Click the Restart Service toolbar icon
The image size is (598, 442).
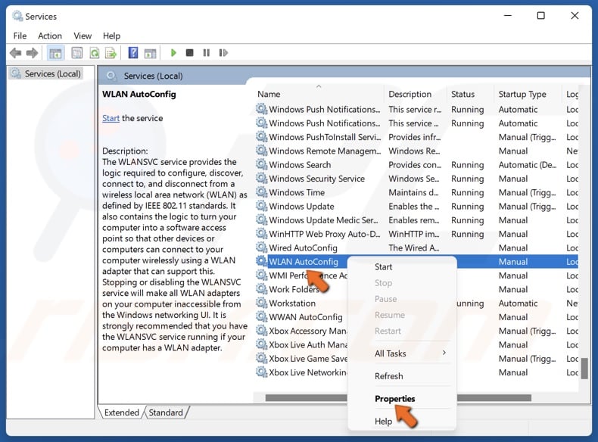[223, 53]
